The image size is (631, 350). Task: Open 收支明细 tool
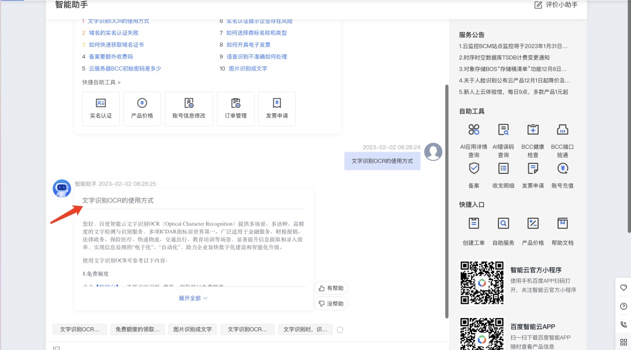tap(503, 175)
